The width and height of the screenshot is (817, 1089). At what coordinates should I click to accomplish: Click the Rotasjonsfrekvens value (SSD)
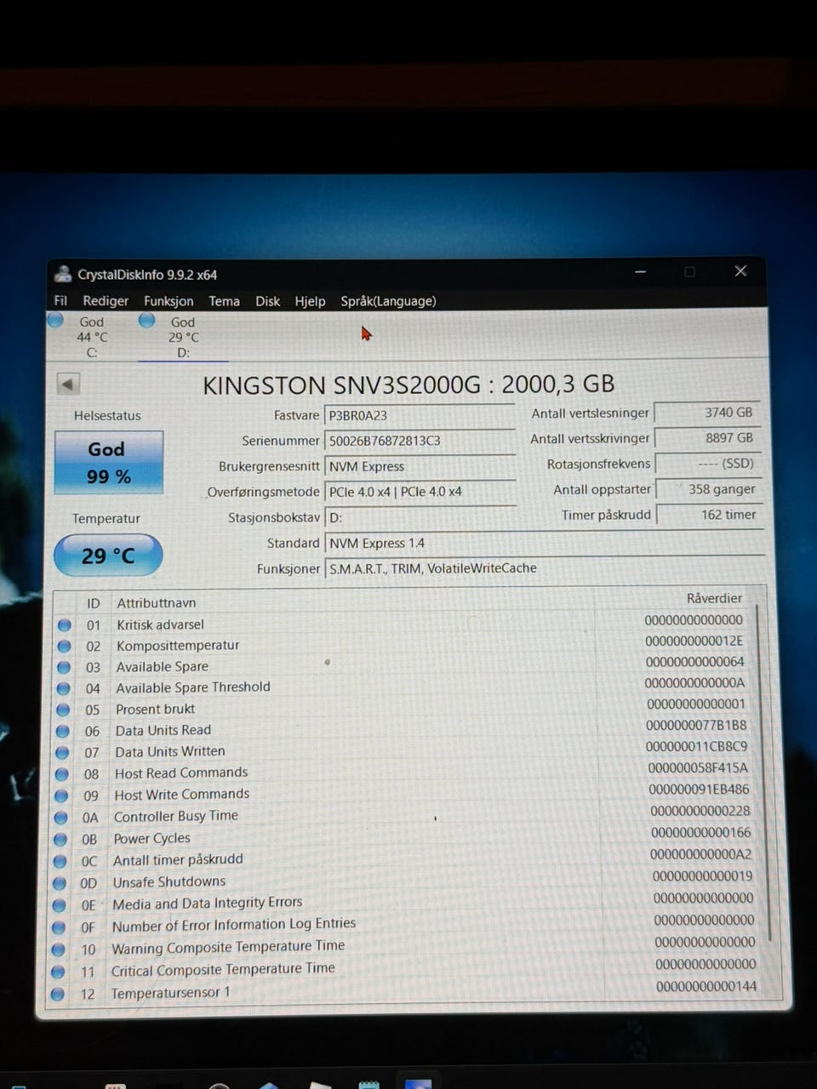pos(707,464)
